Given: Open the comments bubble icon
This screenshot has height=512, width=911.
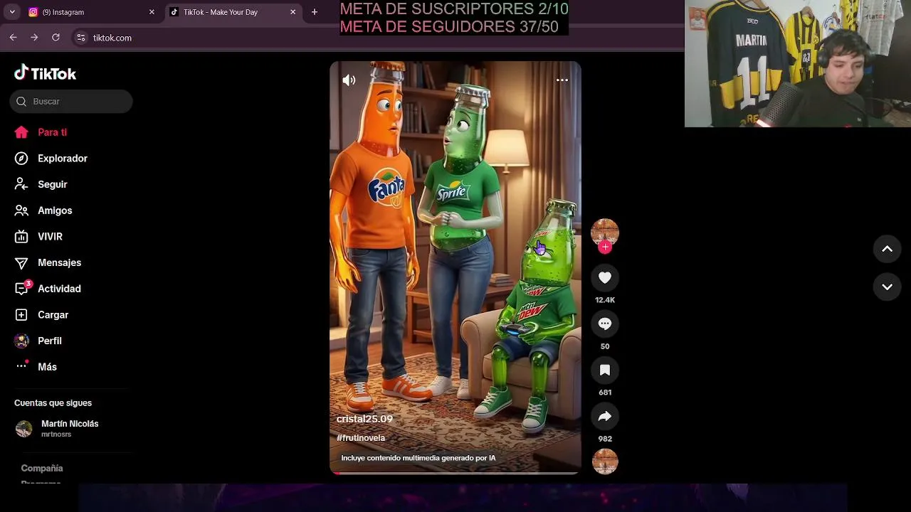Looking at the screenshot, I should [605, 324].
